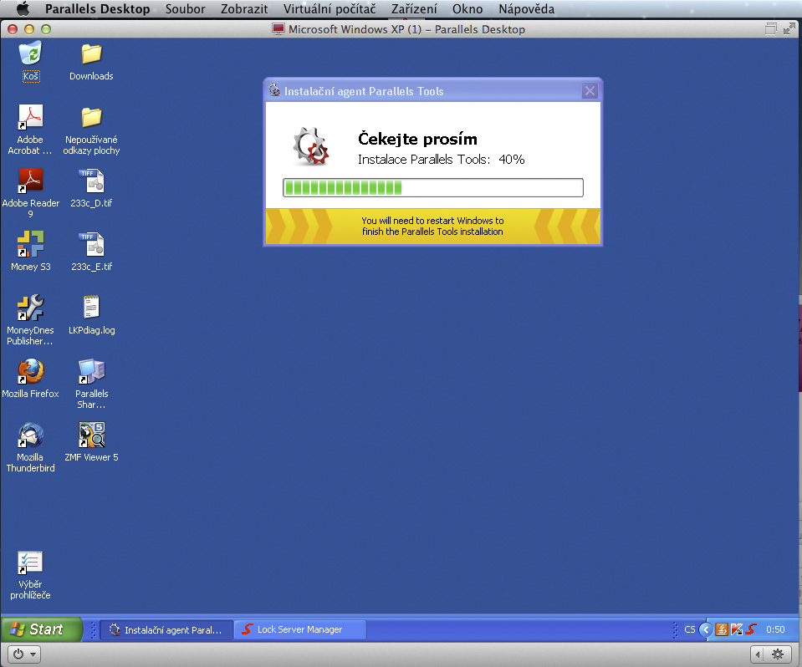This screenshot has width=802, height=667.
Task: Select the Downloads folder on desktop
Action: tap(91, 53)
